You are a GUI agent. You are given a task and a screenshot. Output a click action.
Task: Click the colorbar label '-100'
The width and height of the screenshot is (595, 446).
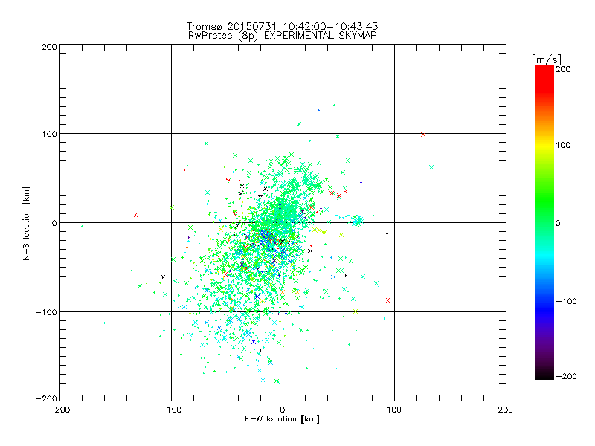pyautogui.click(x=566, y=301)
